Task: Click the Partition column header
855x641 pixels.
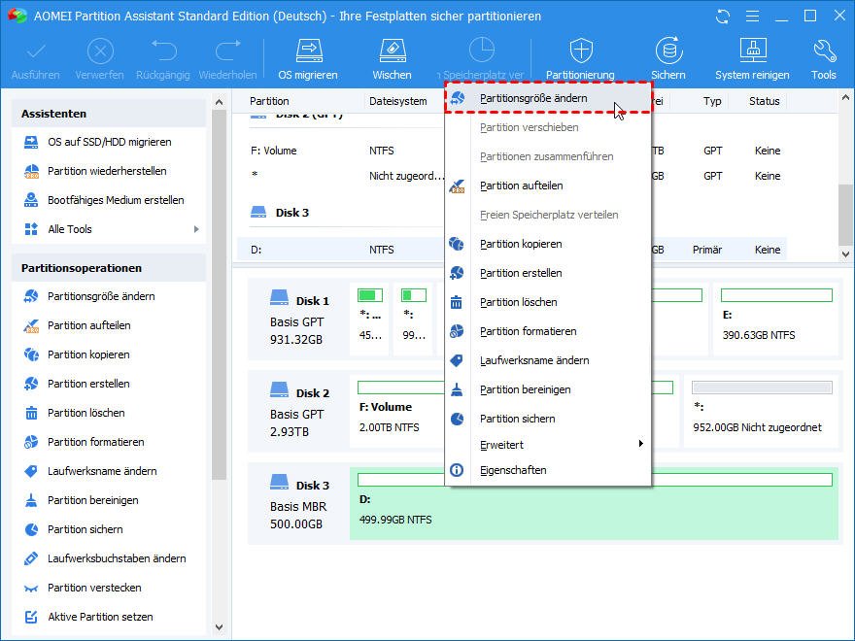Action: (269, 101)
